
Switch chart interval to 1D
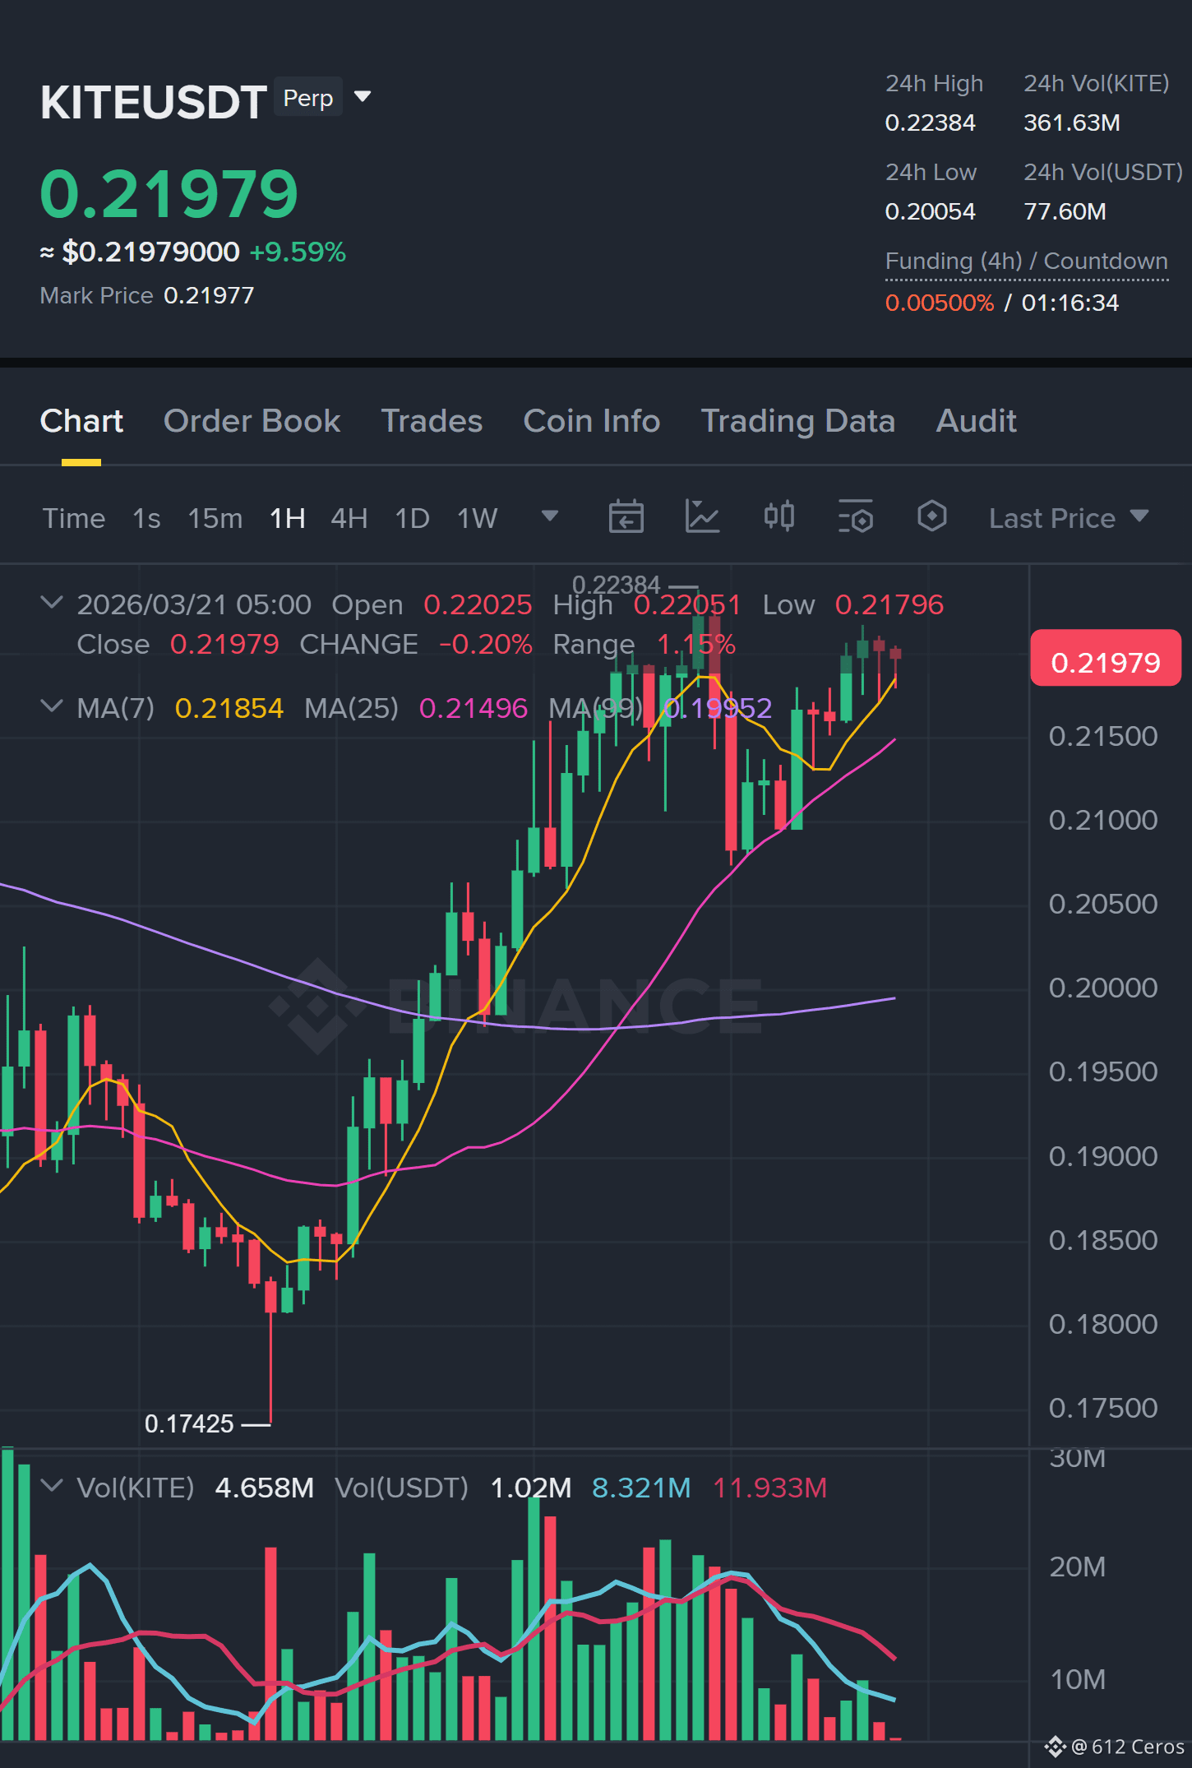coord(412,518)
